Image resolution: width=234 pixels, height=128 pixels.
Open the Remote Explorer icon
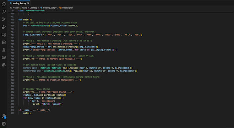(x=4, y=35)
